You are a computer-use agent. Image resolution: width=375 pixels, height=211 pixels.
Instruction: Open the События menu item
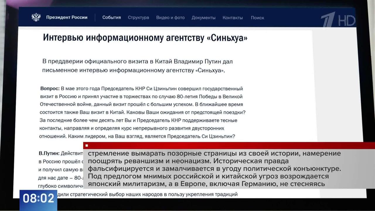(112, 18)
